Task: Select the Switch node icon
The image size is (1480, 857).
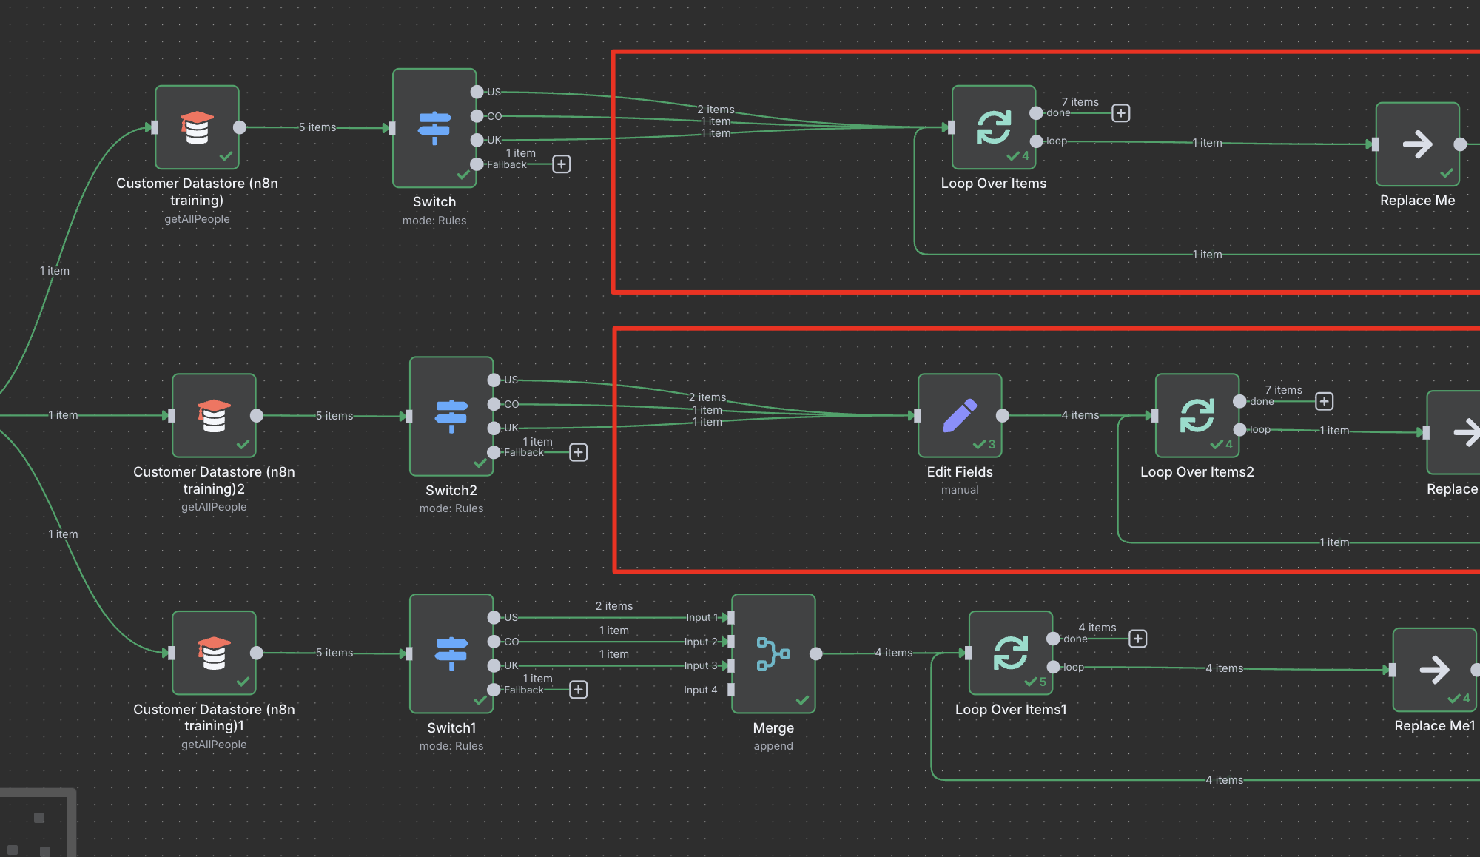Action: click(434, 127)
